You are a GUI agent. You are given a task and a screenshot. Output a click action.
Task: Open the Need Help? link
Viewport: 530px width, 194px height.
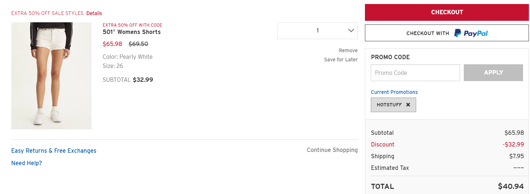pos(27,163)
